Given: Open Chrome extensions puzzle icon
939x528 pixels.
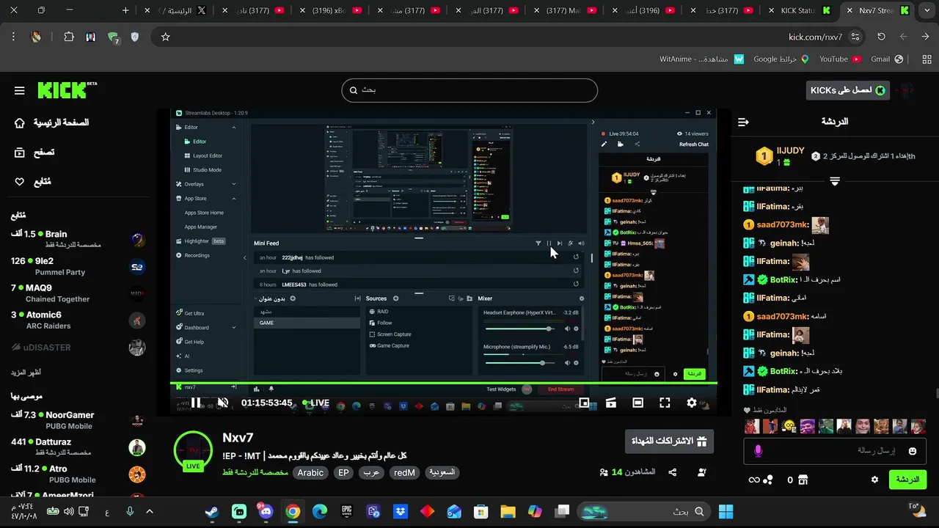Looking at the screenshot, I should click(x=69, y=37).
